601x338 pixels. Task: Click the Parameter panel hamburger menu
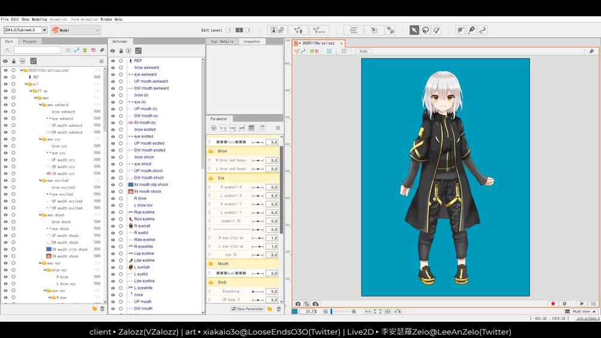pos(278,128)
